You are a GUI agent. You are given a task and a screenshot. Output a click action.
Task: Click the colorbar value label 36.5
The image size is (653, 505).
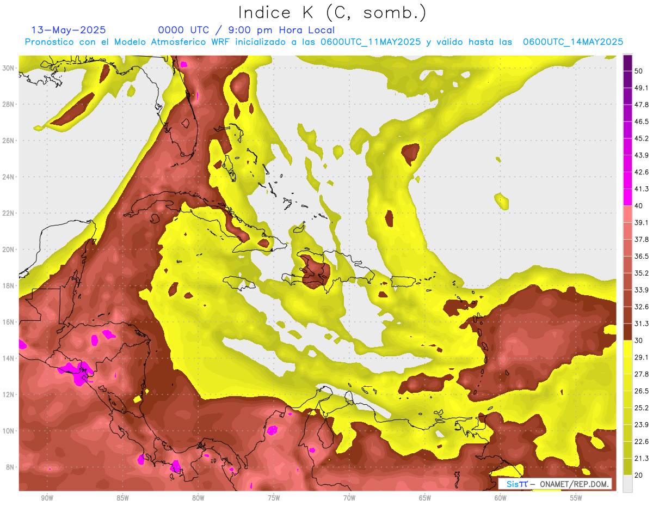[x=642, y=256]
